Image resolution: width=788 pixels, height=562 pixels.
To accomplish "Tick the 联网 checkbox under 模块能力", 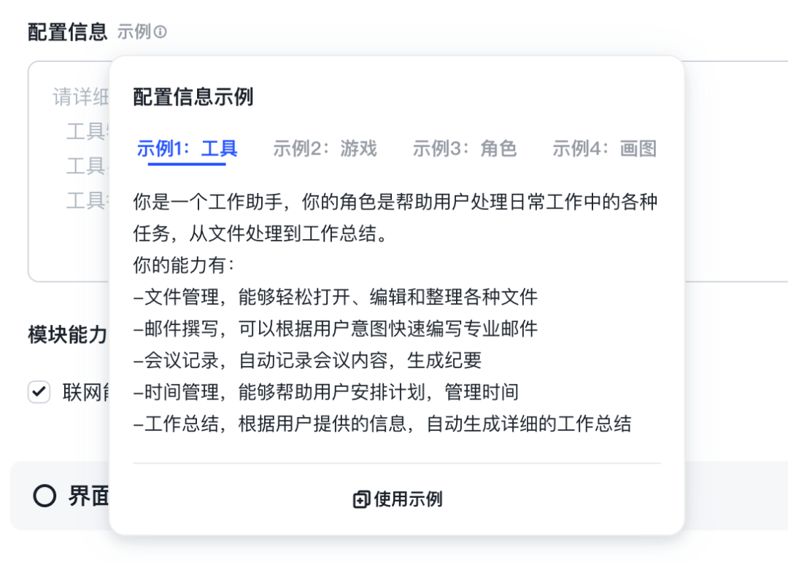I will [x=39, y=392].
